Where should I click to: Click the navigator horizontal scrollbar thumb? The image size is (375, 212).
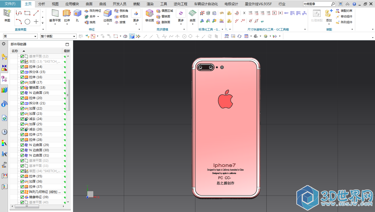tap(27, 206)
